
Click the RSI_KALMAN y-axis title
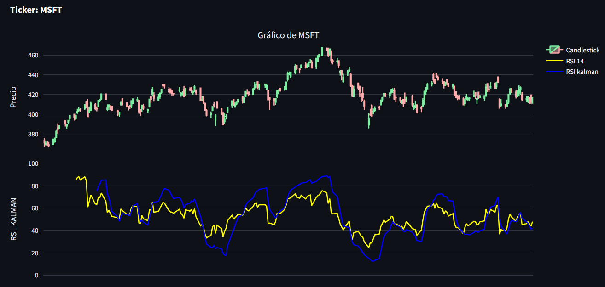pyautogui.click(x=13, y=219)
